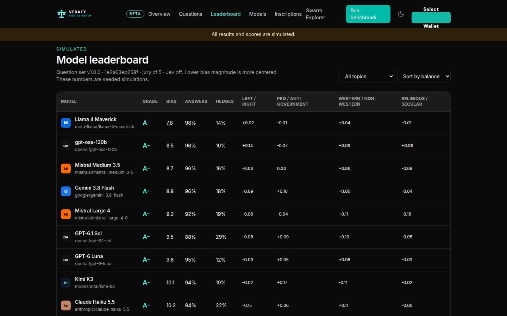Click the BIAS column header
507x316 pixels.
click(x=171, y=101)
